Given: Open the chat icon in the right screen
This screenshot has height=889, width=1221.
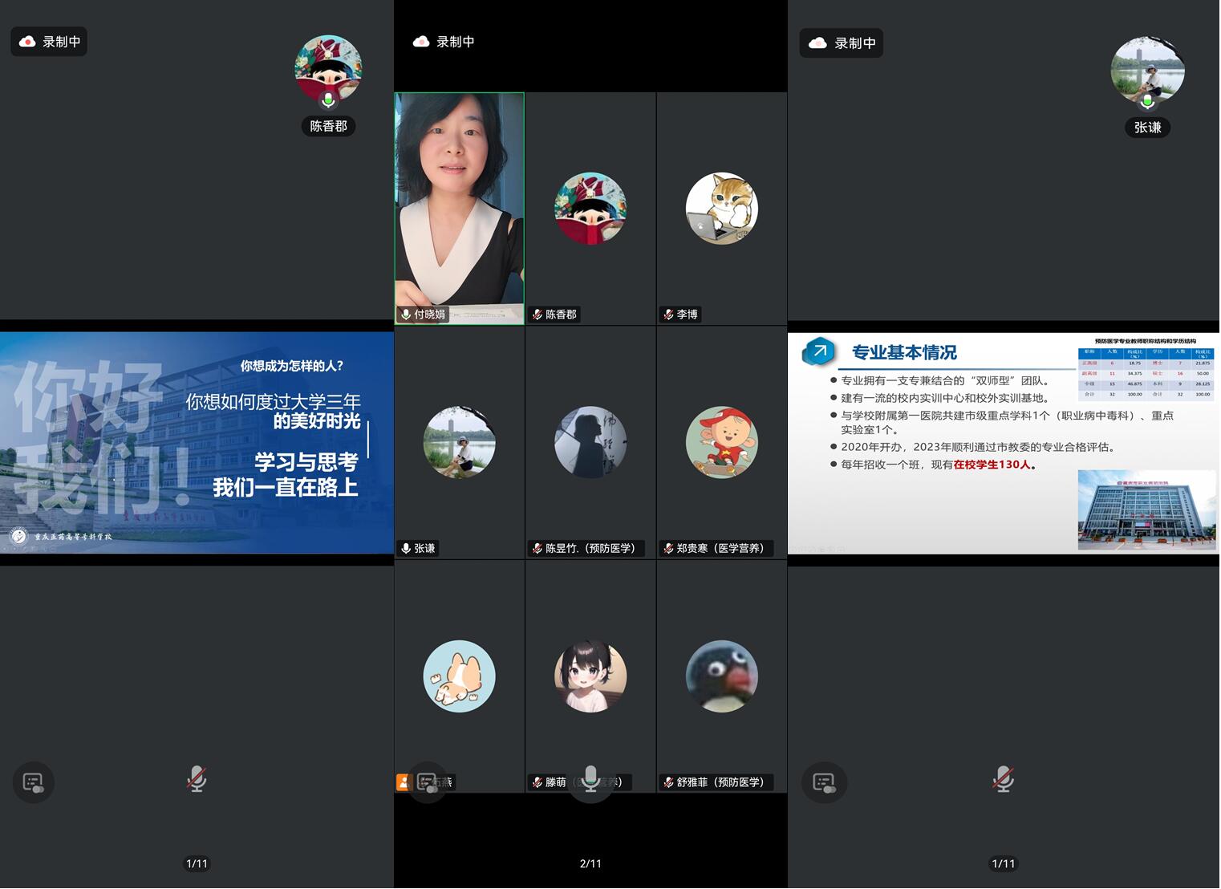Looking at the screenshot, I should [x=823, y=782].
